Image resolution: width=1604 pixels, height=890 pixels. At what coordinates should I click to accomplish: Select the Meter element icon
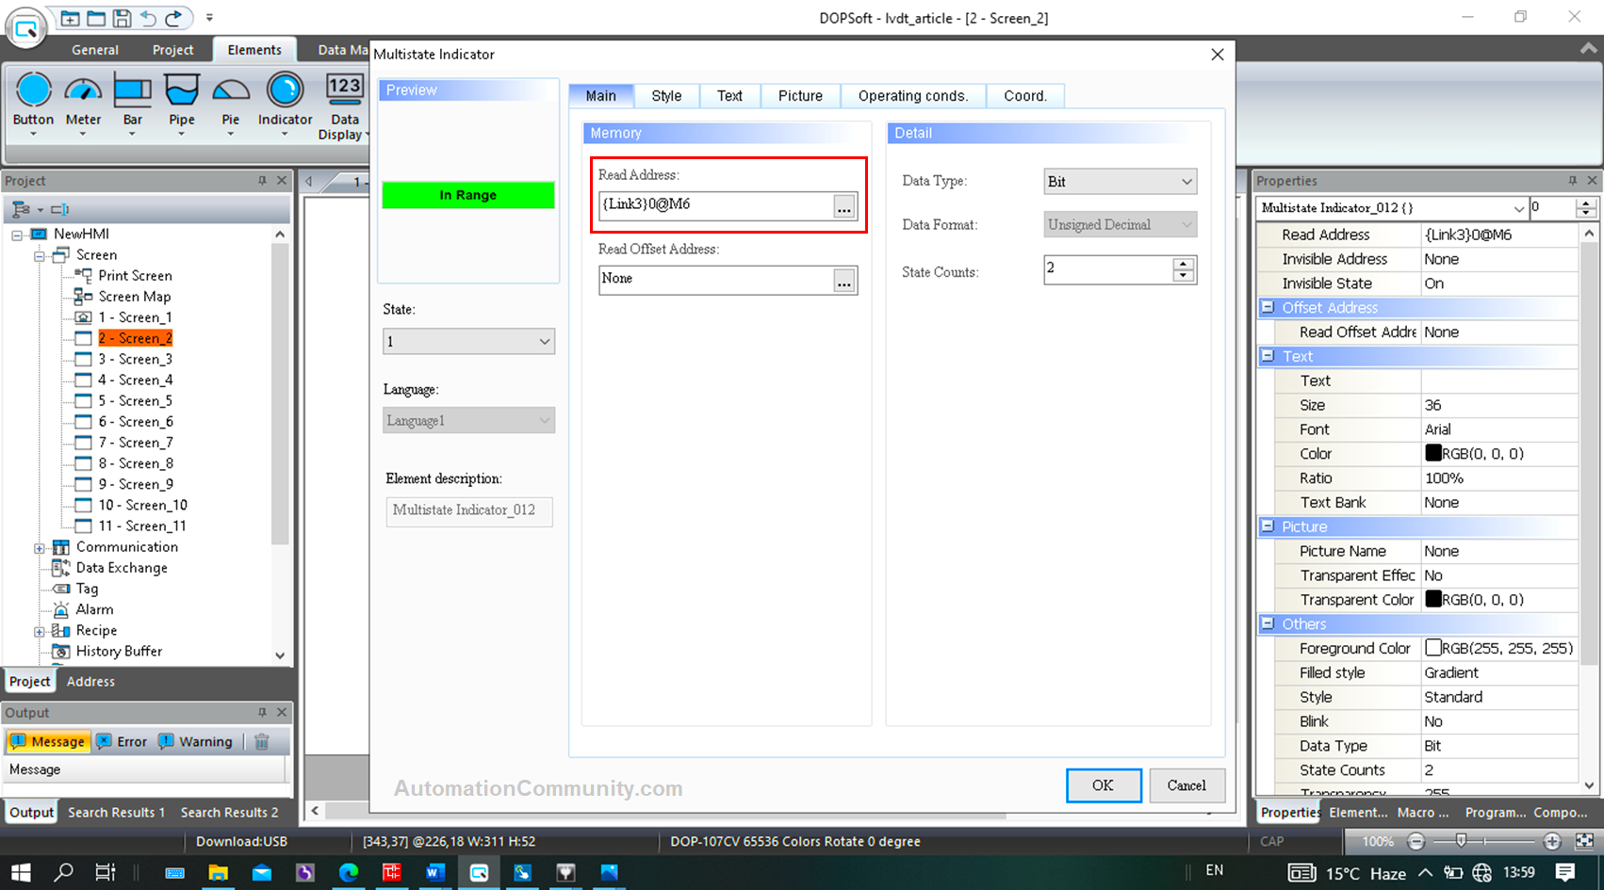(x=83, y=91)
